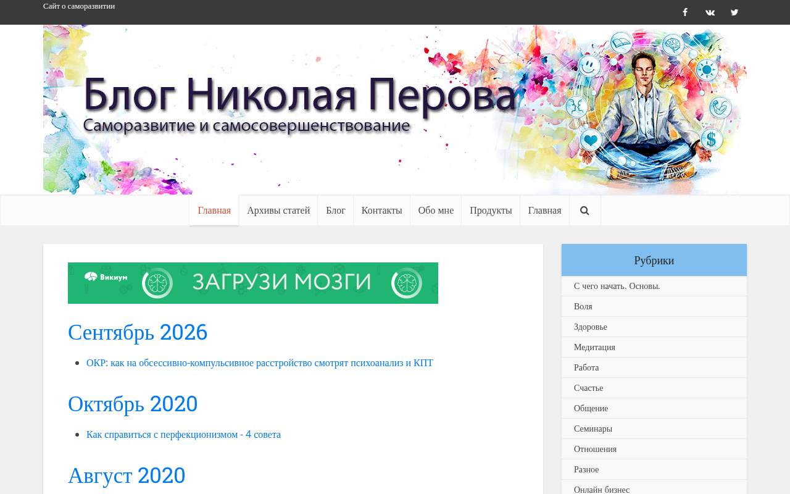790x494 pixels.
Task: Open the VK social icon
Action: (x=710, y=12)
